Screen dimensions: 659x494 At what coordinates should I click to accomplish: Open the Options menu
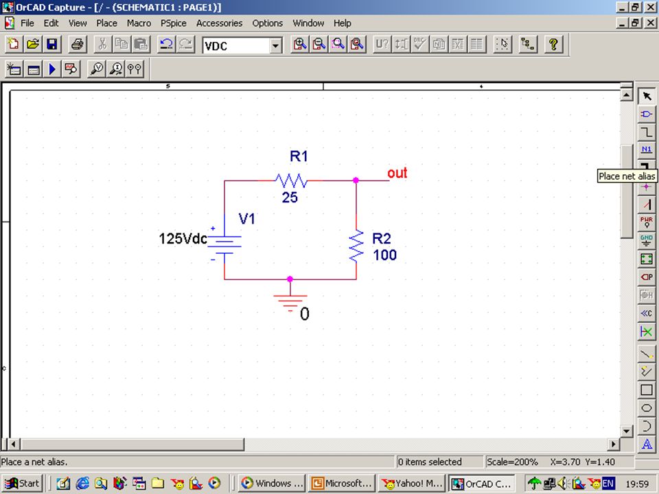tap(268, 23)
